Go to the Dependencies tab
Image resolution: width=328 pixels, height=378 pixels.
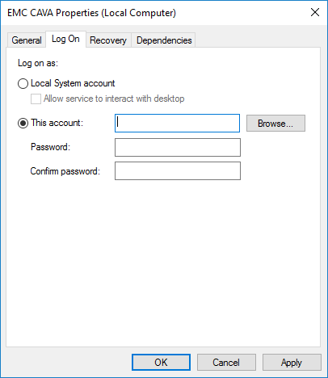(x=164, y=40)
